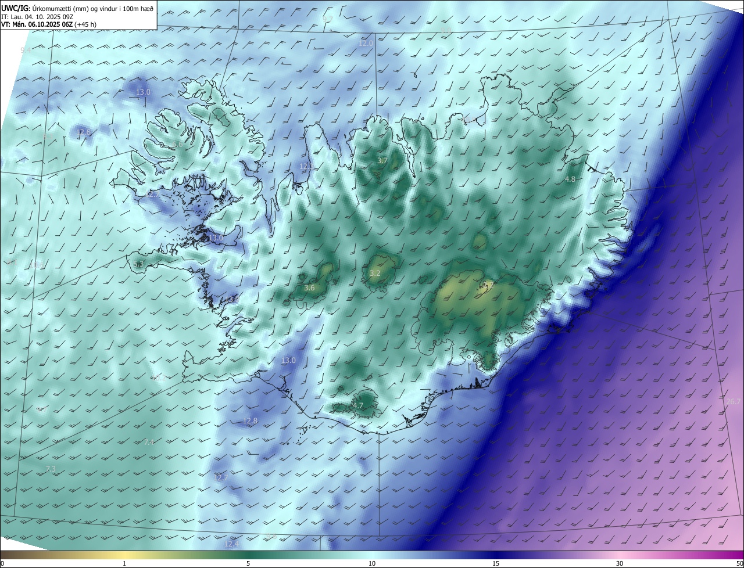Click the 5.3 value label
This screenshot has height=568, width=744.
tap(138, 265)
